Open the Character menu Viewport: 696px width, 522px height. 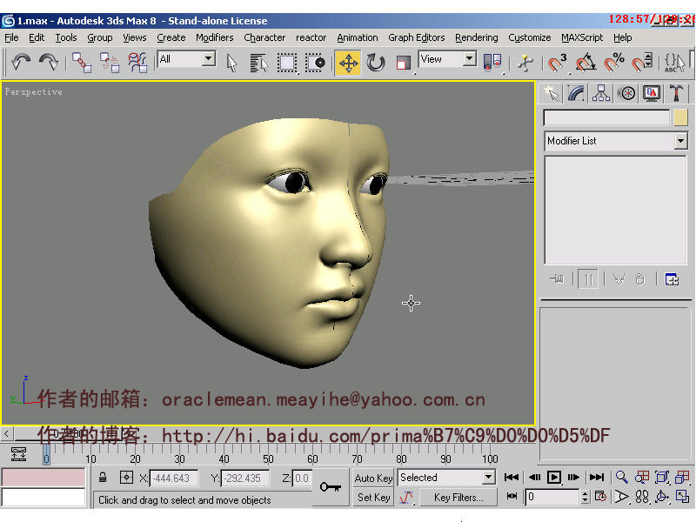264,37
